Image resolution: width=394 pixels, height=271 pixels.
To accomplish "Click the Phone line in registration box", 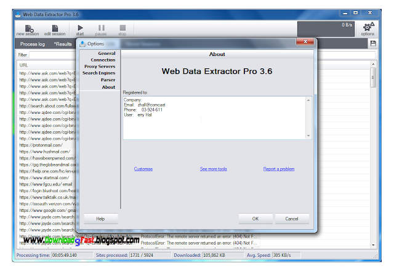I will (x=143, y=110).
